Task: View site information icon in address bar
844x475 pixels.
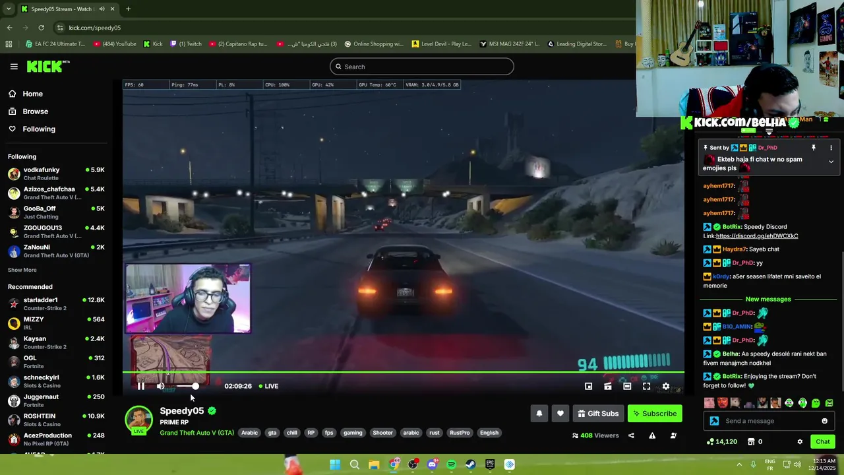Action: [x=60, y=28]
